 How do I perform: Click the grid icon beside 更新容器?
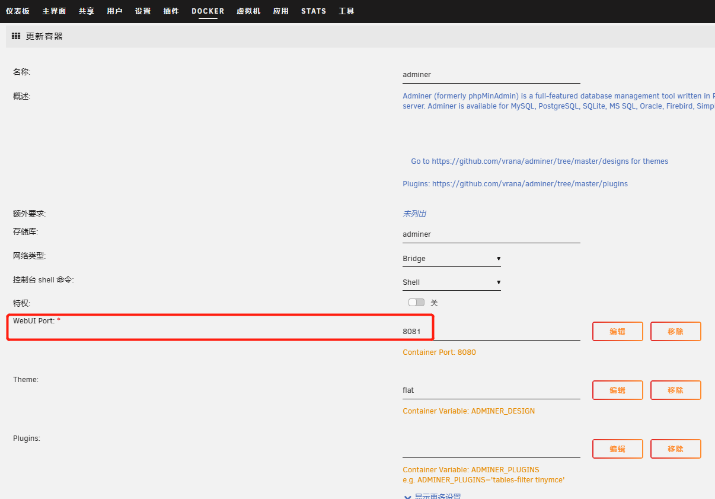tap(16, 36)
